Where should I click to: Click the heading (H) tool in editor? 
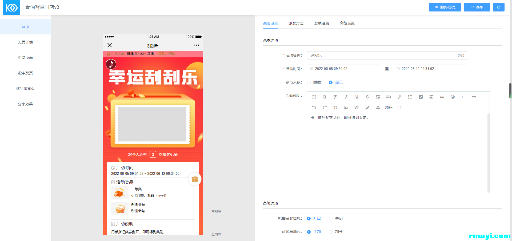pyautogui.click(x=314, y=97)
